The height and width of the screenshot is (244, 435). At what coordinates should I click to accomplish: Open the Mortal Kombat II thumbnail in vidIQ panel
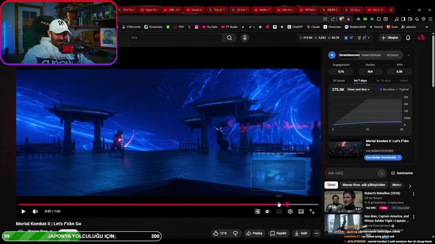pyautogui.click(x=345, y=148)
